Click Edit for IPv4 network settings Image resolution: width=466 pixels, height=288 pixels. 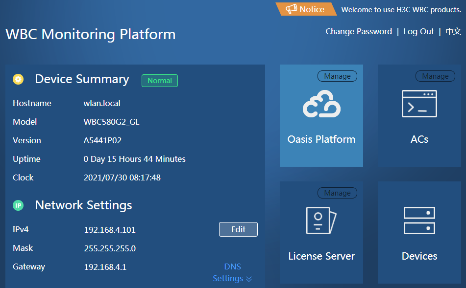(x=238, y=229)
